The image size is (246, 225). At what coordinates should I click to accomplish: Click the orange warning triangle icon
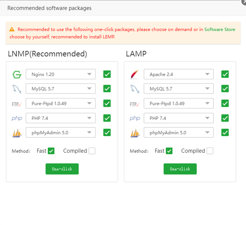(x=12, y=29)
